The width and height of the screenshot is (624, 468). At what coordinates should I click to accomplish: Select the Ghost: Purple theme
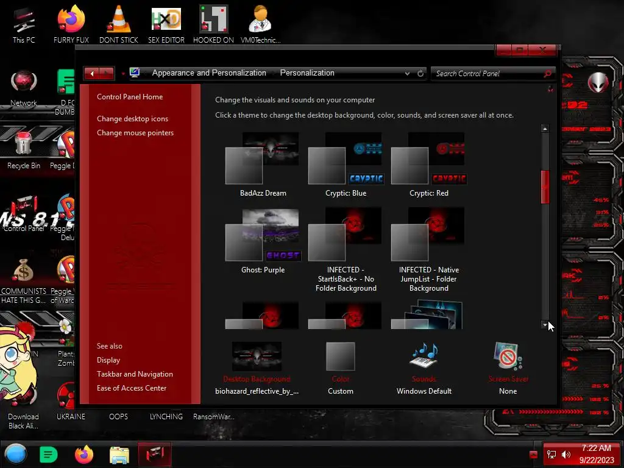263,241
